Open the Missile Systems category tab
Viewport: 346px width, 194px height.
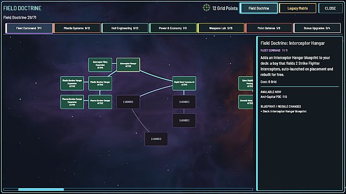pyautogui.click(x=77, y=28)
